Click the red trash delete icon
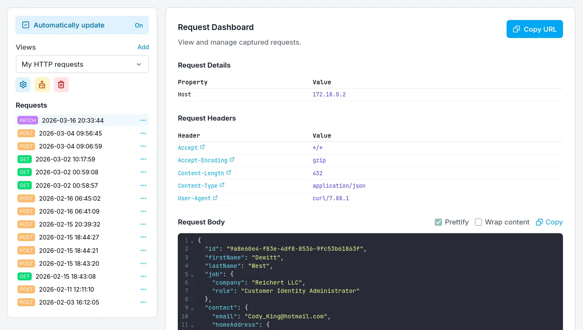The width and height of the screenshot is (583, 330). click(x=61, y=85)
